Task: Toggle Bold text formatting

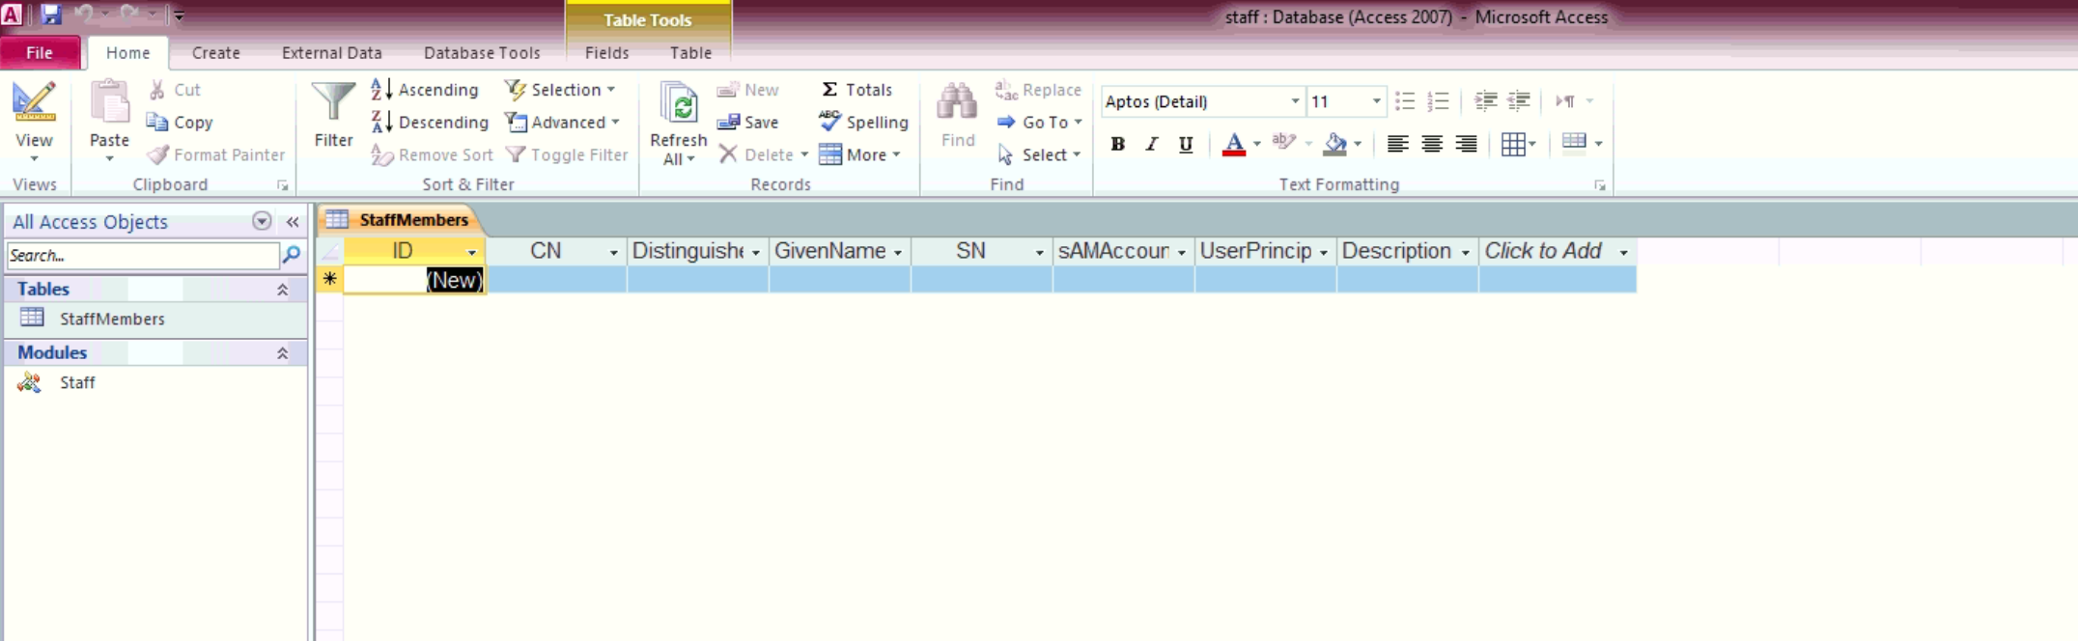Action: point(1117,145)
